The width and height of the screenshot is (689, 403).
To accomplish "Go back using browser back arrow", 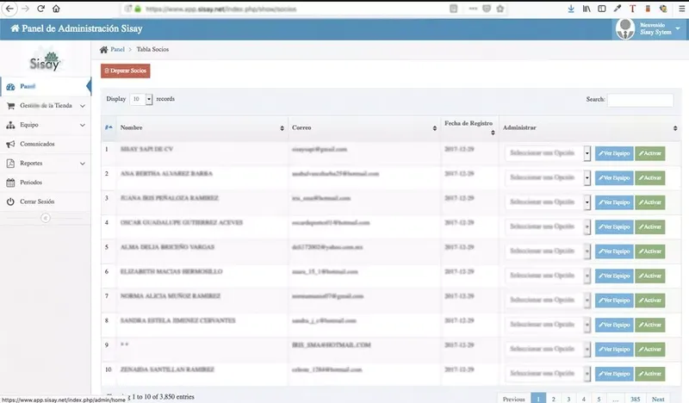I will tap(9, 9).
